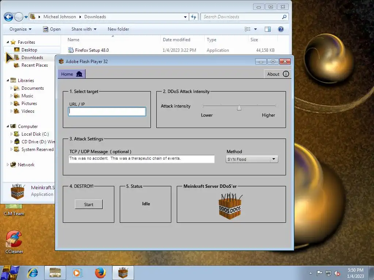The image size is (374, 280).
Task: Open Windows Explorer taskbar icon
Action: (x=55, y=273)
